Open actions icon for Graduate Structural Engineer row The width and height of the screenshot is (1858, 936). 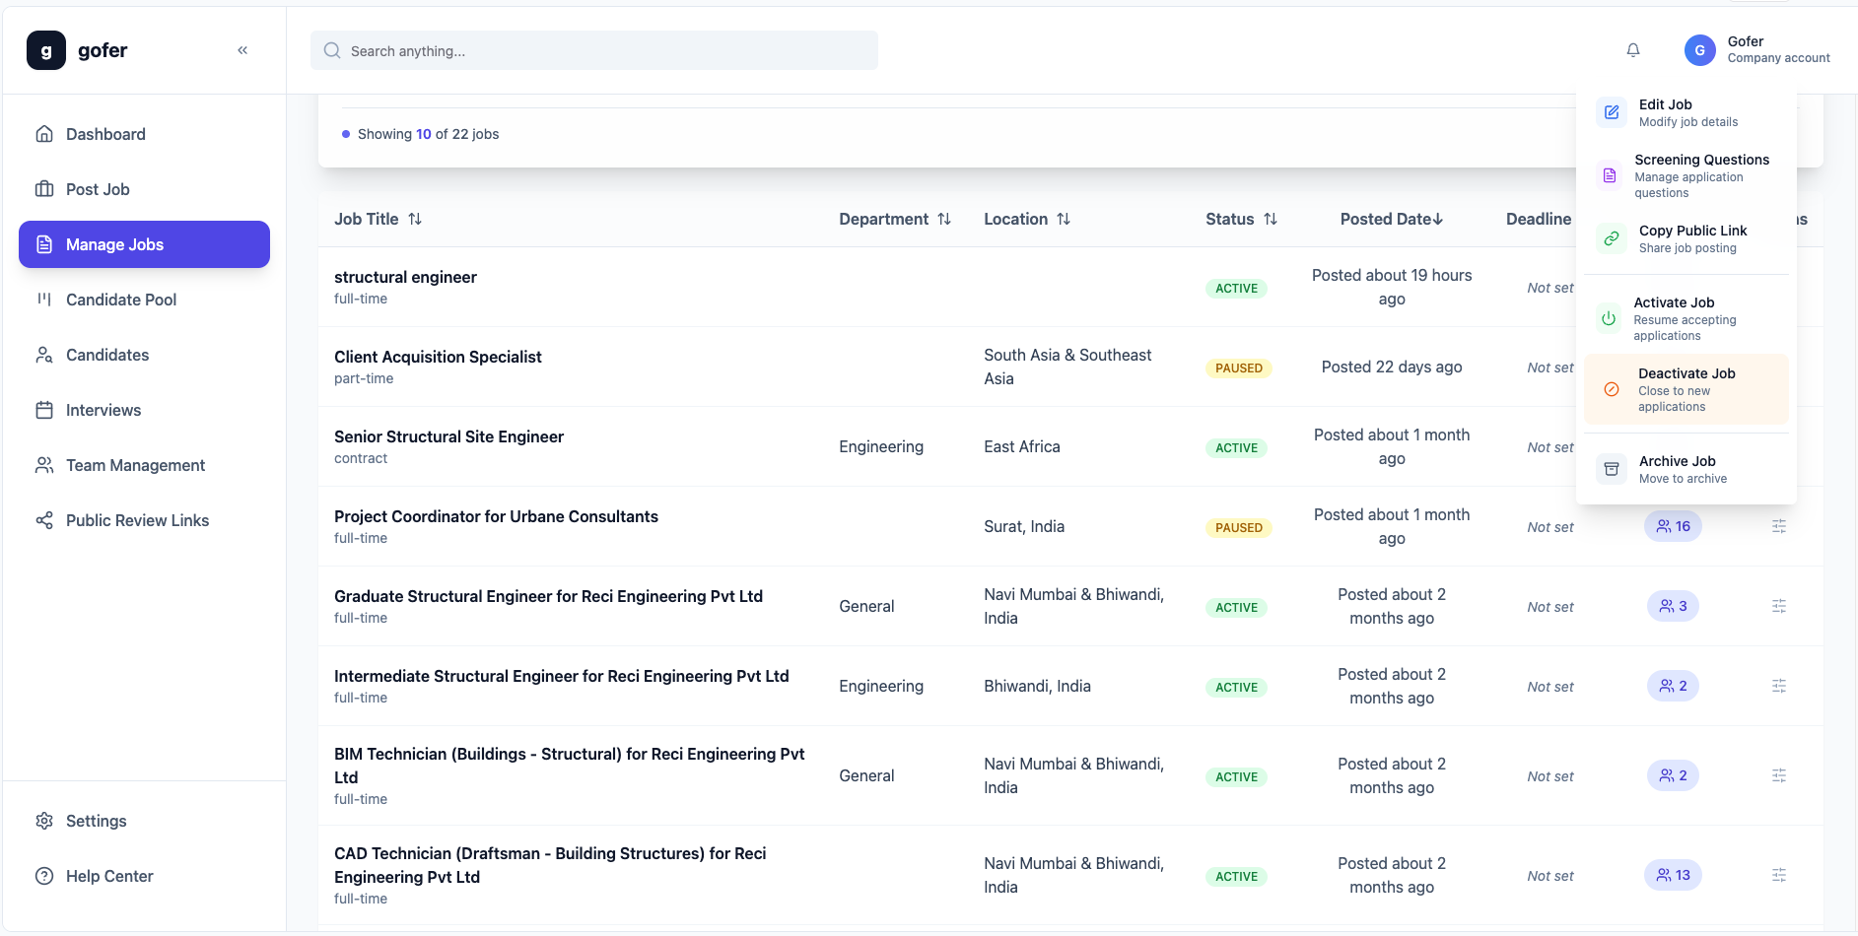click(1778, 606)
